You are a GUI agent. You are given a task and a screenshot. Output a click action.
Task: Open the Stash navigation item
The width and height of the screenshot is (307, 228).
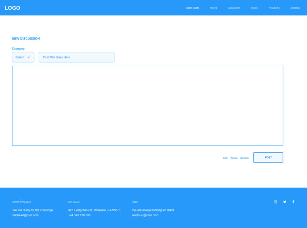254,8
